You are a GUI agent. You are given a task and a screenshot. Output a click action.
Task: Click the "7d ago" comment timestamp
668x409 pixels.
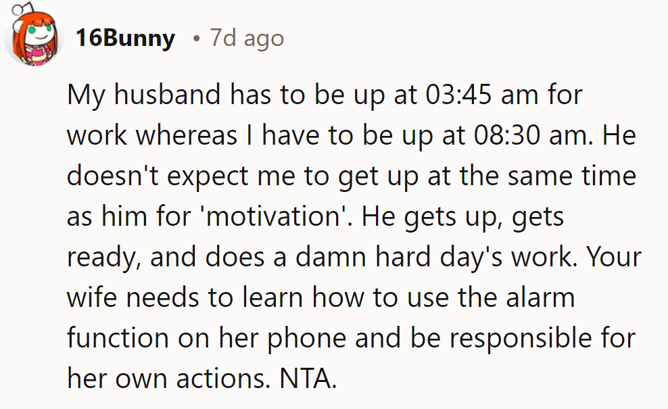point(247,38)
